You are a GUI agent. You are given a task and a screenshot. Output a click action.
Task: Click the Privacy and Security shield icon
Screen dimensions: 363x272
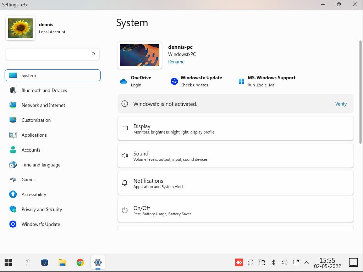(13, 209)
